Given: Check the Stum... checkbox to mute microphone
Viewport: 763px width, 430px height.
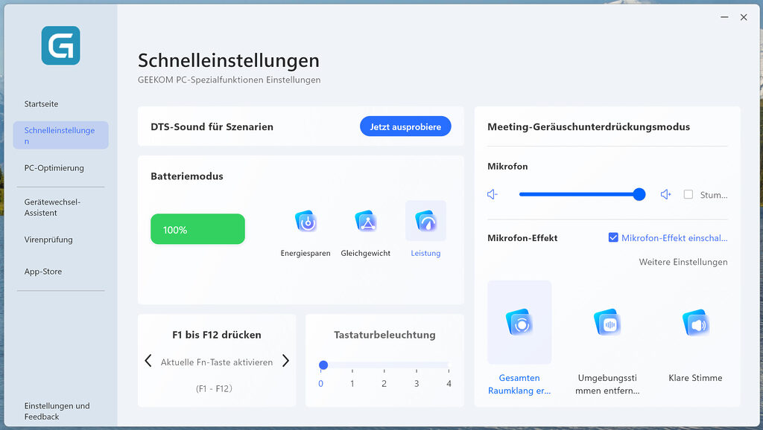Looking at the screenshot, I should [688, 194].
